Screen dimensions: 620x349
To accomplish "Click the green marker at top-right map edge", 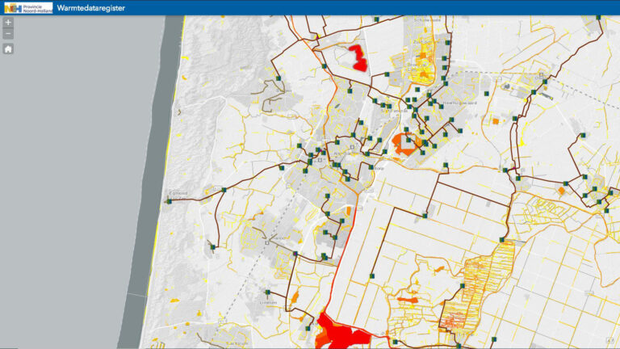I will coord(597,17).
